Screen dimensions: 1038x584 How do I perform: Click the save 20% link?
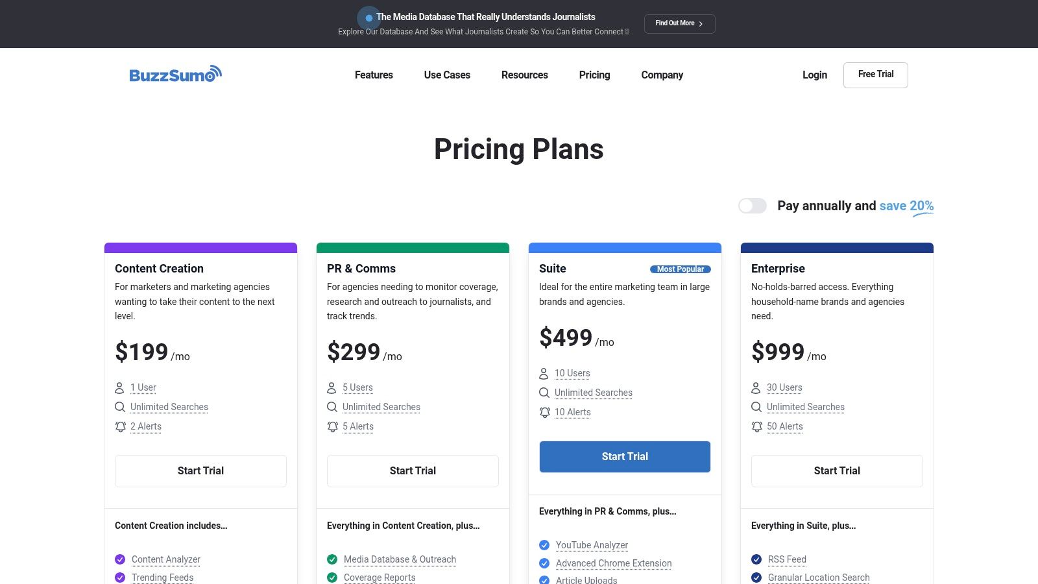[906, 206]
